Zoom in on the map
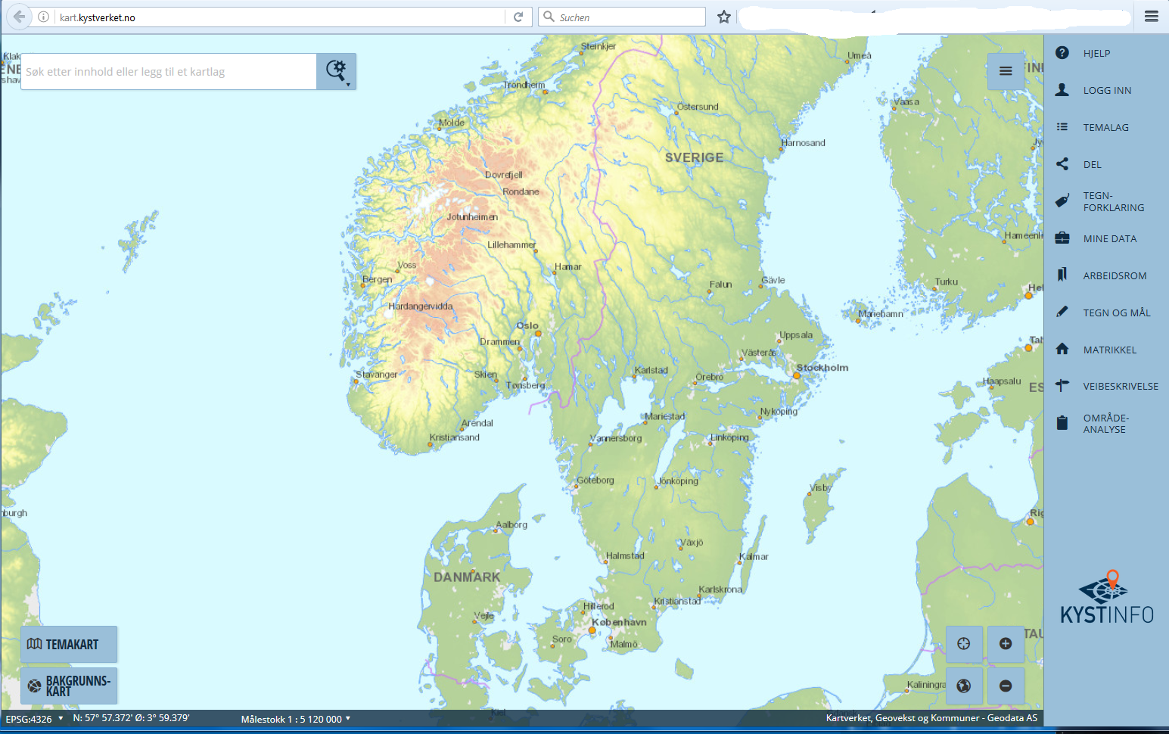The image size is (1169, 734). [x=1006, y=644]
